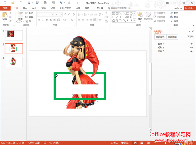
Task: Open the font name combo box
Action: 45,15
